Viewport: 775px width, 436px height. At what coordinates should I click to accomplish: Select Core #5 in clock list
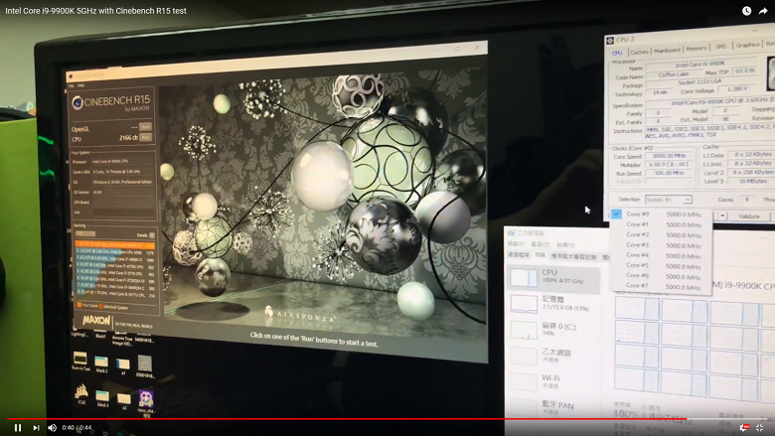pyautogui.click(x=661, y=265)
